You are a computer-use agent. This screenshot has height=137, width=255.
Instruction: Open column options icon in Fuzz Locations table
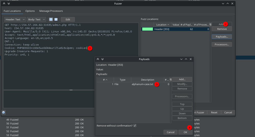[x=210, y=24]
